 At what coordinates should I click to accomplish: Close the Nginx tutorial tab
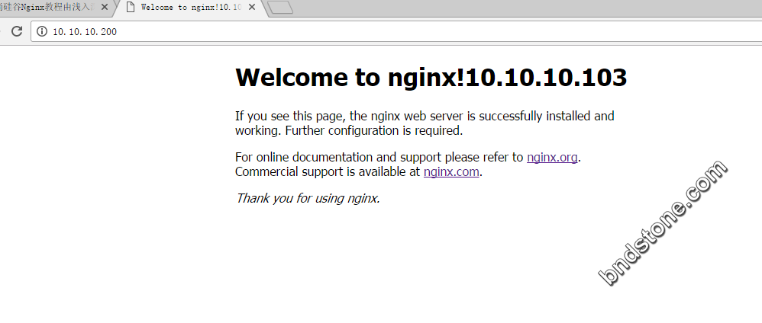104,8
